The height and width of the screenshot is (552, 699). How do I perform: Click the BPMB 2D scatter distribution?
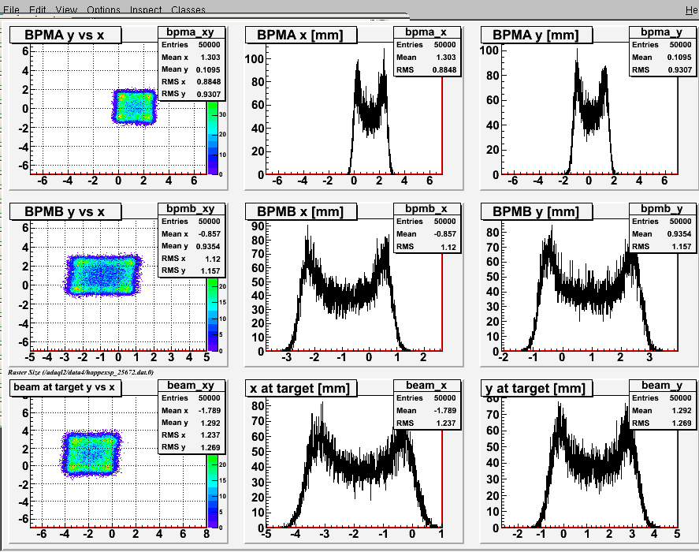[x=102, y=275]
